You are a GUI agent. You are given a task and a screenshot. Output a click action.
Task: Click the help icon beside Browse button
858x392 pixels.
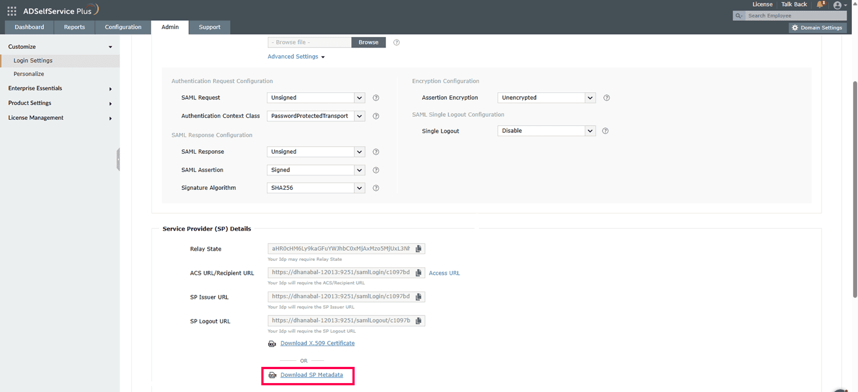396,42
